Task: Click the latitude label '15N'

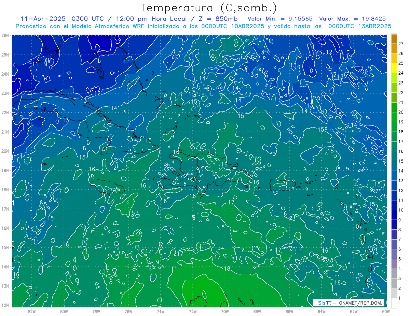Action: tap(5, 247)
